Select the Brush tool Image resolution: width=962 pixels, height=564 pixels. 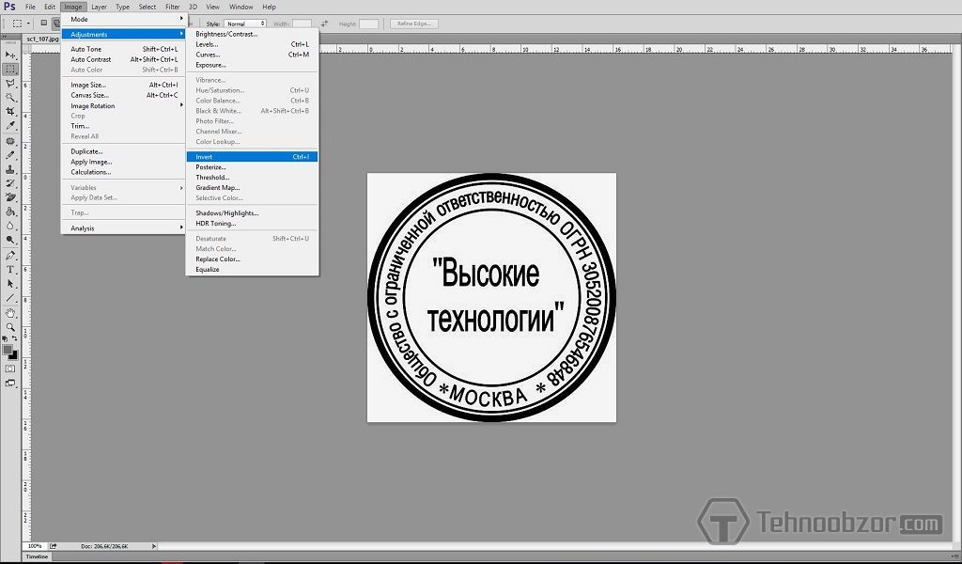click(10, 155)
